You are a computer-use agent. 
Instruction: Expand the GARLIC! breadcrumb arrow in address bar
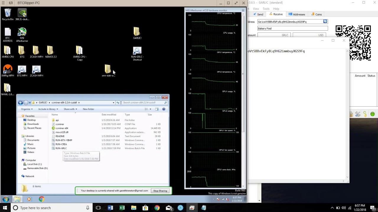[49, 102]
